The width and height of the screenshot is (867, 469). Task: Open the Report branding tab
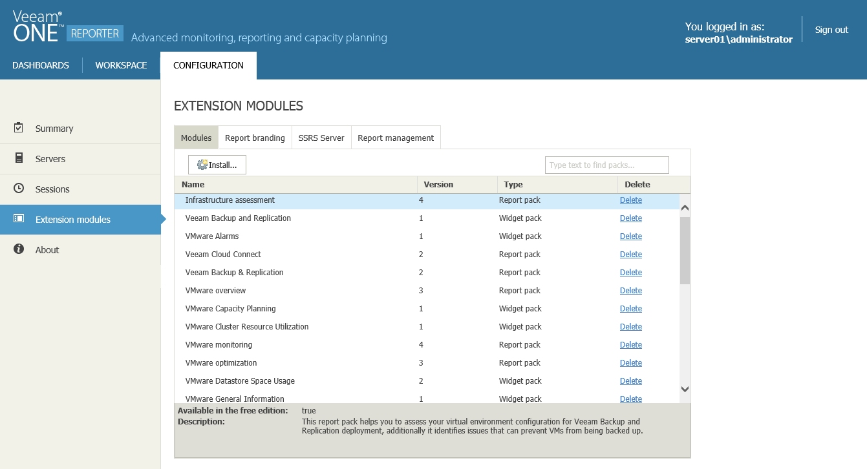(x=255, y=138)
